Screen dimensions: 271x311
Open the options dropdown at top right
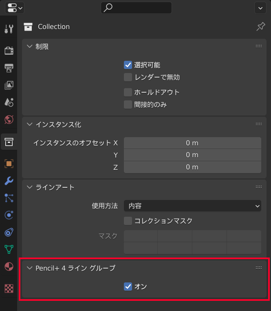pos(260,8)
